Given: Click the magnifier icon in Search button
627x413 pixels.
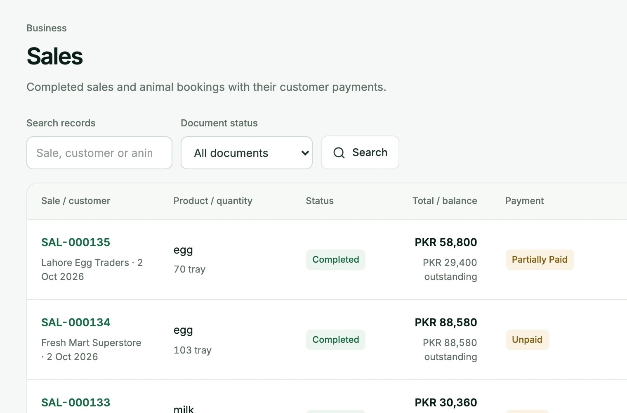Looking at the screenshot, I should pyautogui.click(x=339, y=153).
